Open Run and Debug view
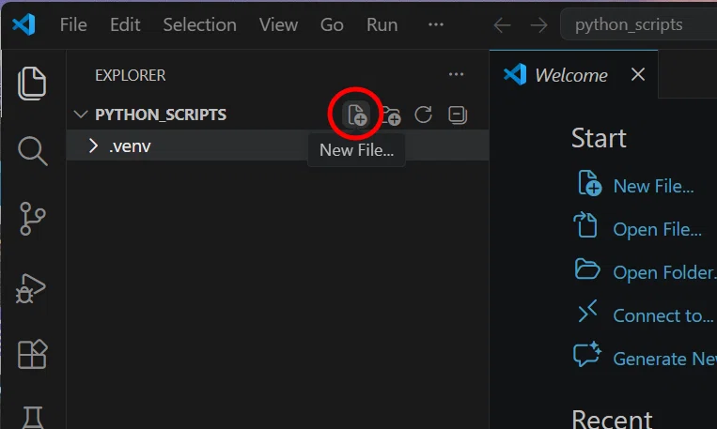Screen dimensions: 717x429 31,288
